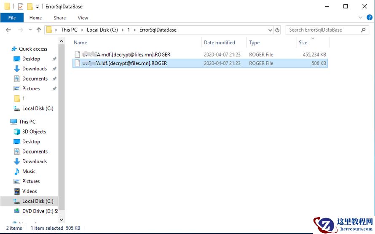Select Quick access in navigation pane
The width and height of the screenshot is (375, 234).
[33, 49]
